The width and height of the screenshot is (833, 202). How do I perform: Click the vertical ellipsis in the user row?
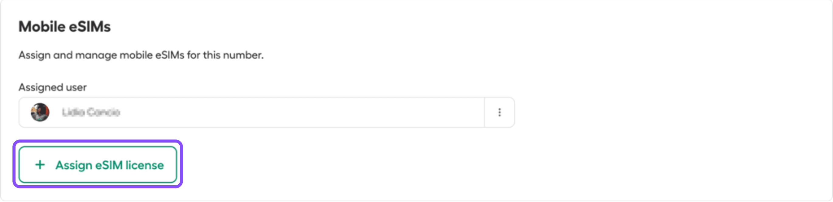click(499, 112)
